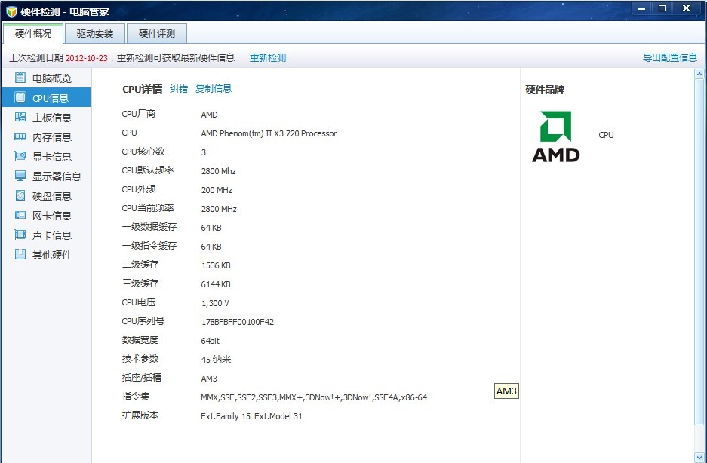Viewport: 707px width, 463px height.
Task: Click the scrollbar up arrow
Action: click(699, 73)
